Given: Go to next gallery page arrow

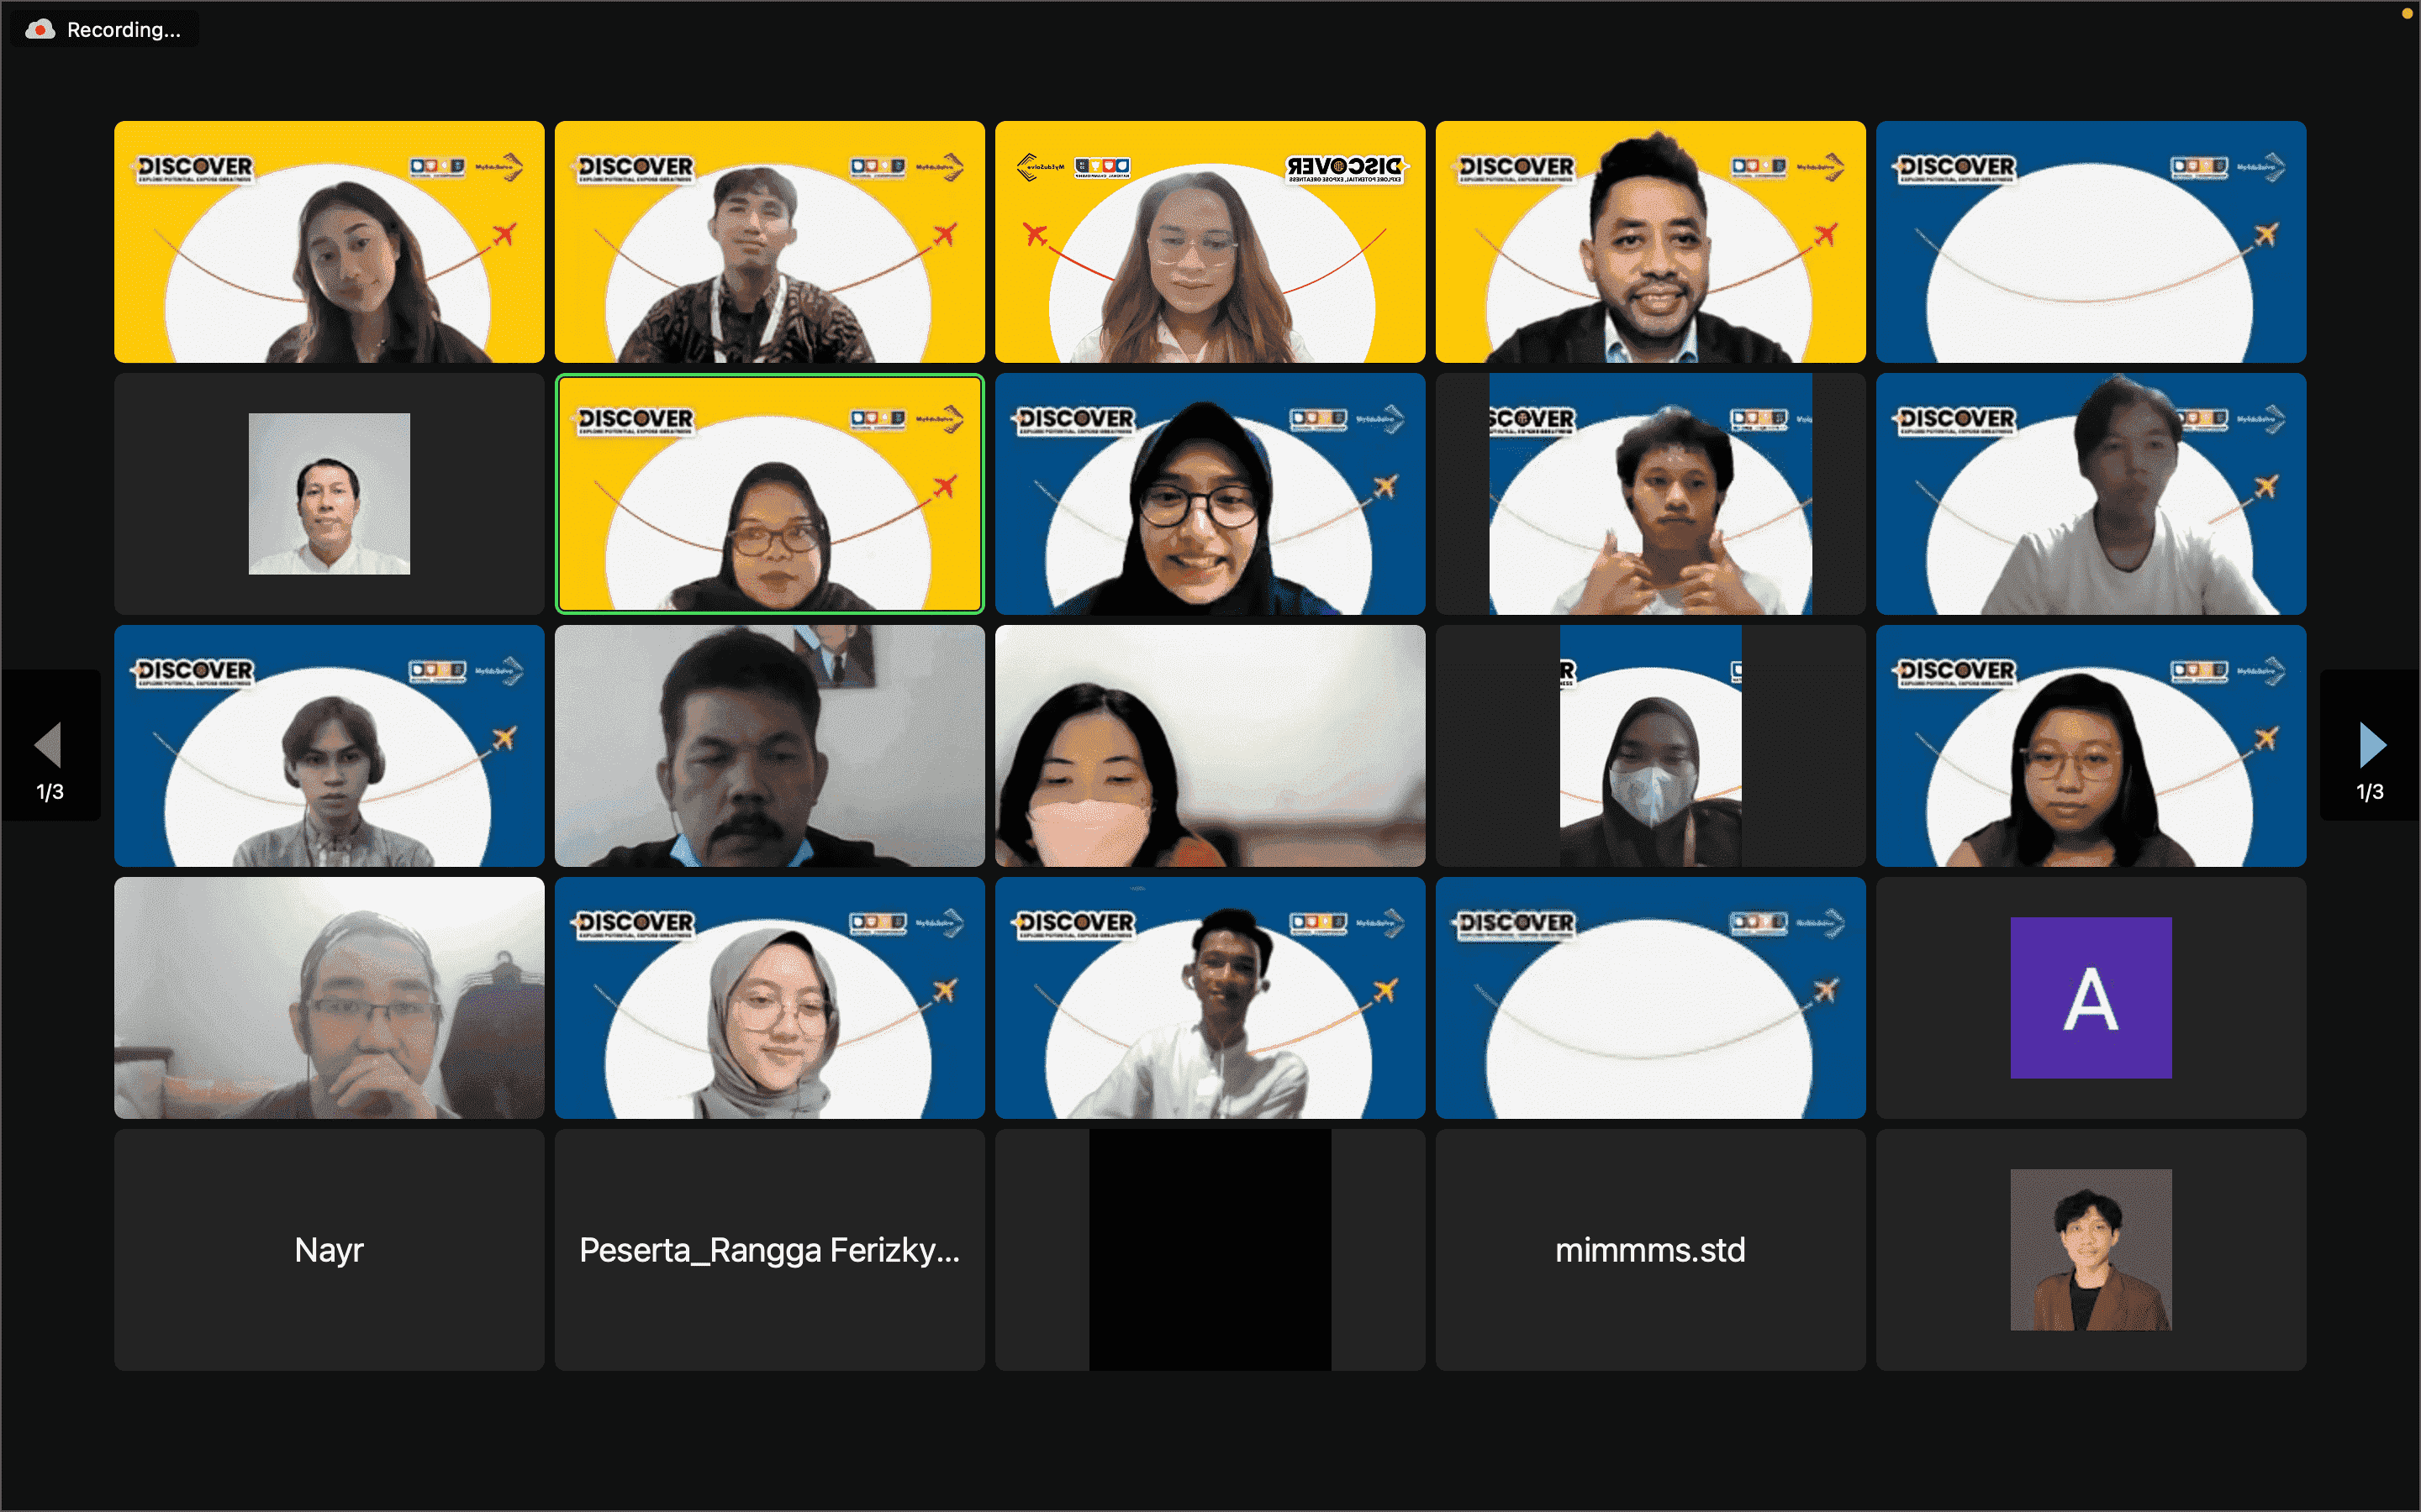Looking at the screenshot, I should (2372, 745).
